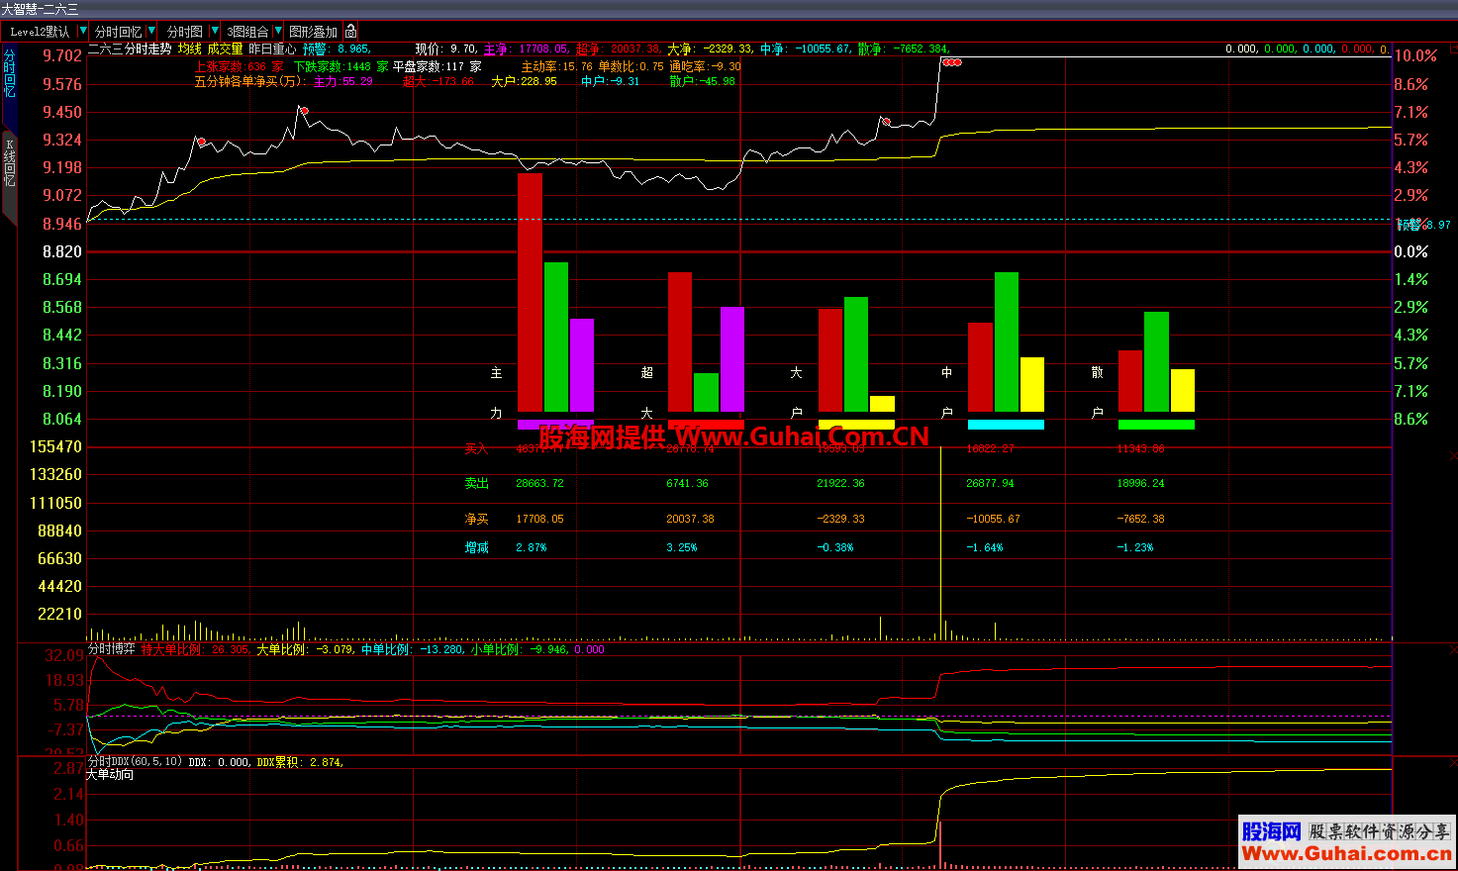Click the 分时博弈 indicator title
This screenshot has height=871, width=1458.
point(112,649)
